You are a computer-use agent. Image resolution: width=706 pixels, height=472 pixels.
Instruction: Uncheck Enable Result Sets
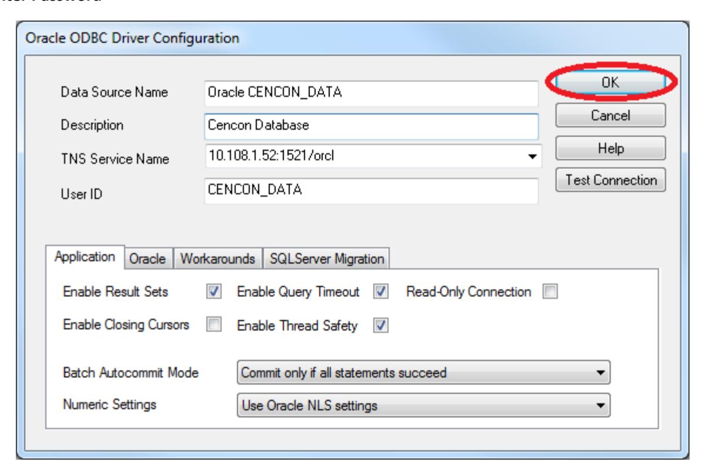point(213,291)
